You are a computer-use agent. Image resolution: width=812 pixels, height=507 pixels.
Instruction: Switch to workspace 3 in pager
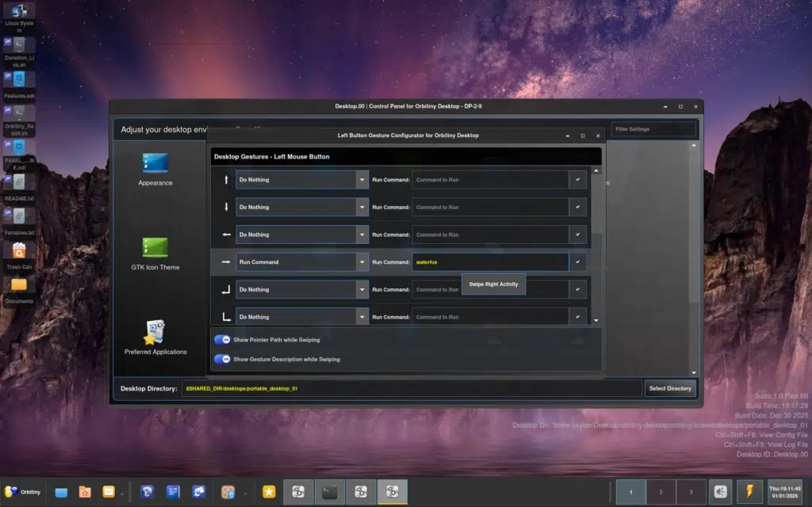(691, 492)
